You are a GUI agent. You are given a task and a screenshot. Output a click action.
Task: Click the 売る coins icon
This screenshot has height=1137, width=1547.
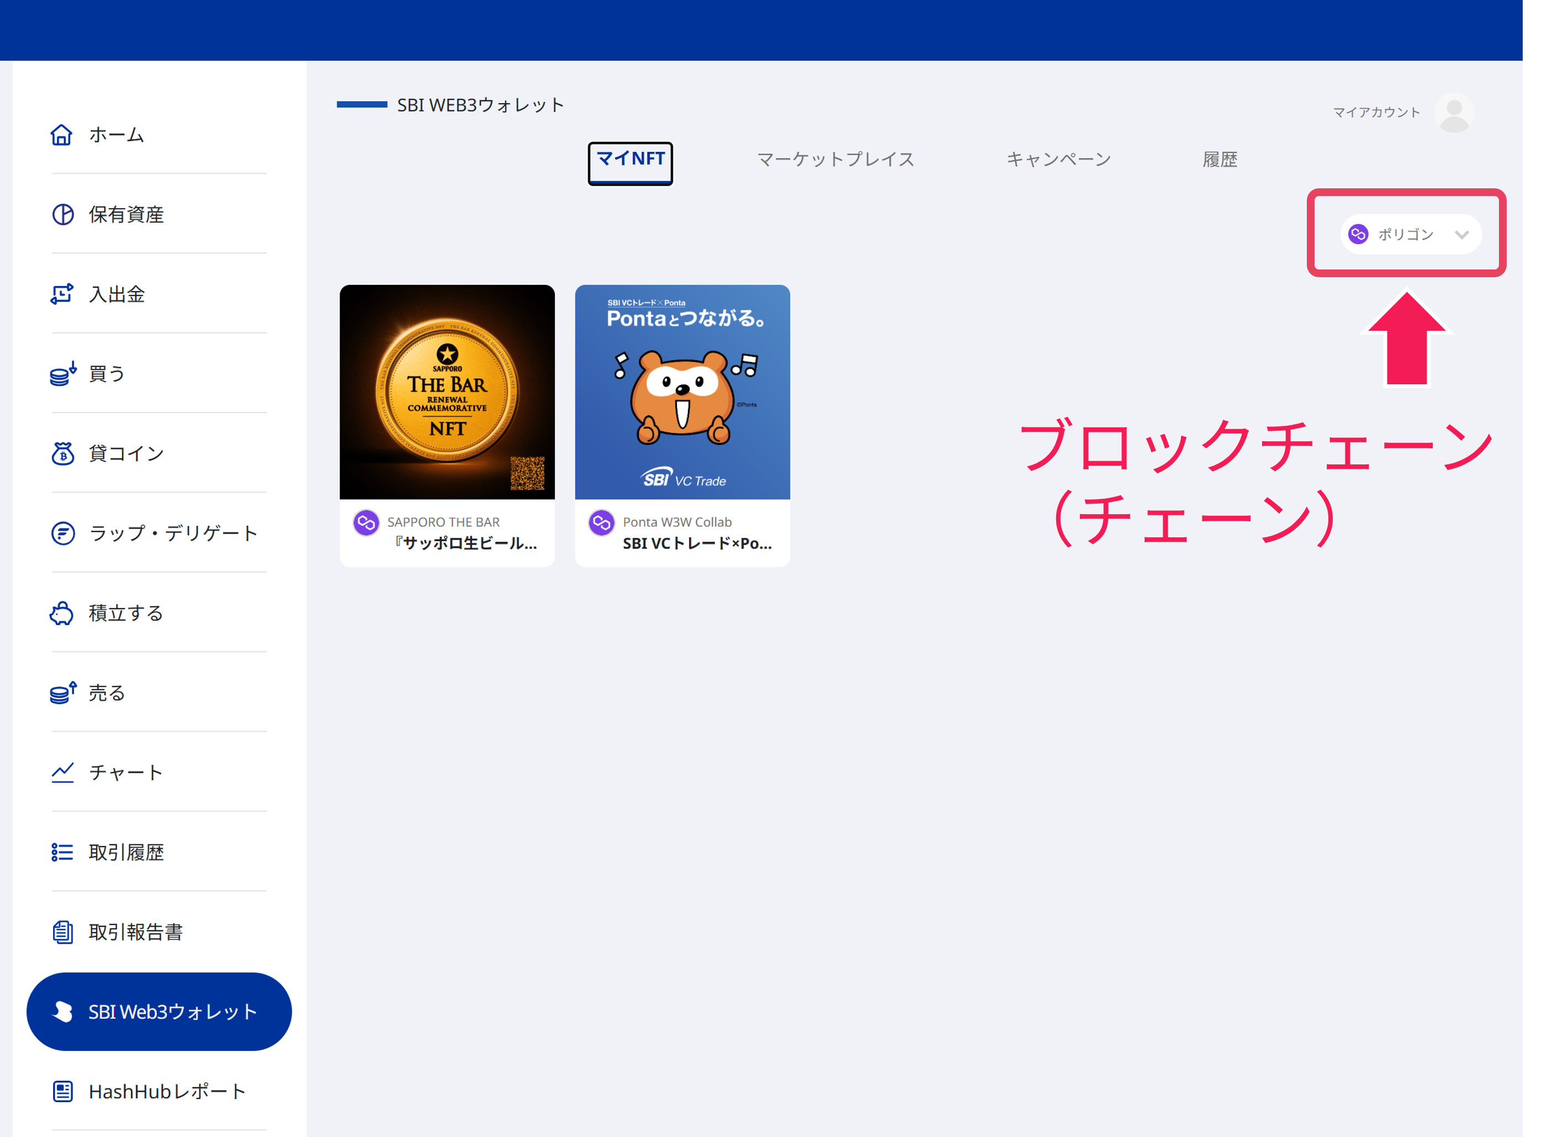click(x=62, y=692)
